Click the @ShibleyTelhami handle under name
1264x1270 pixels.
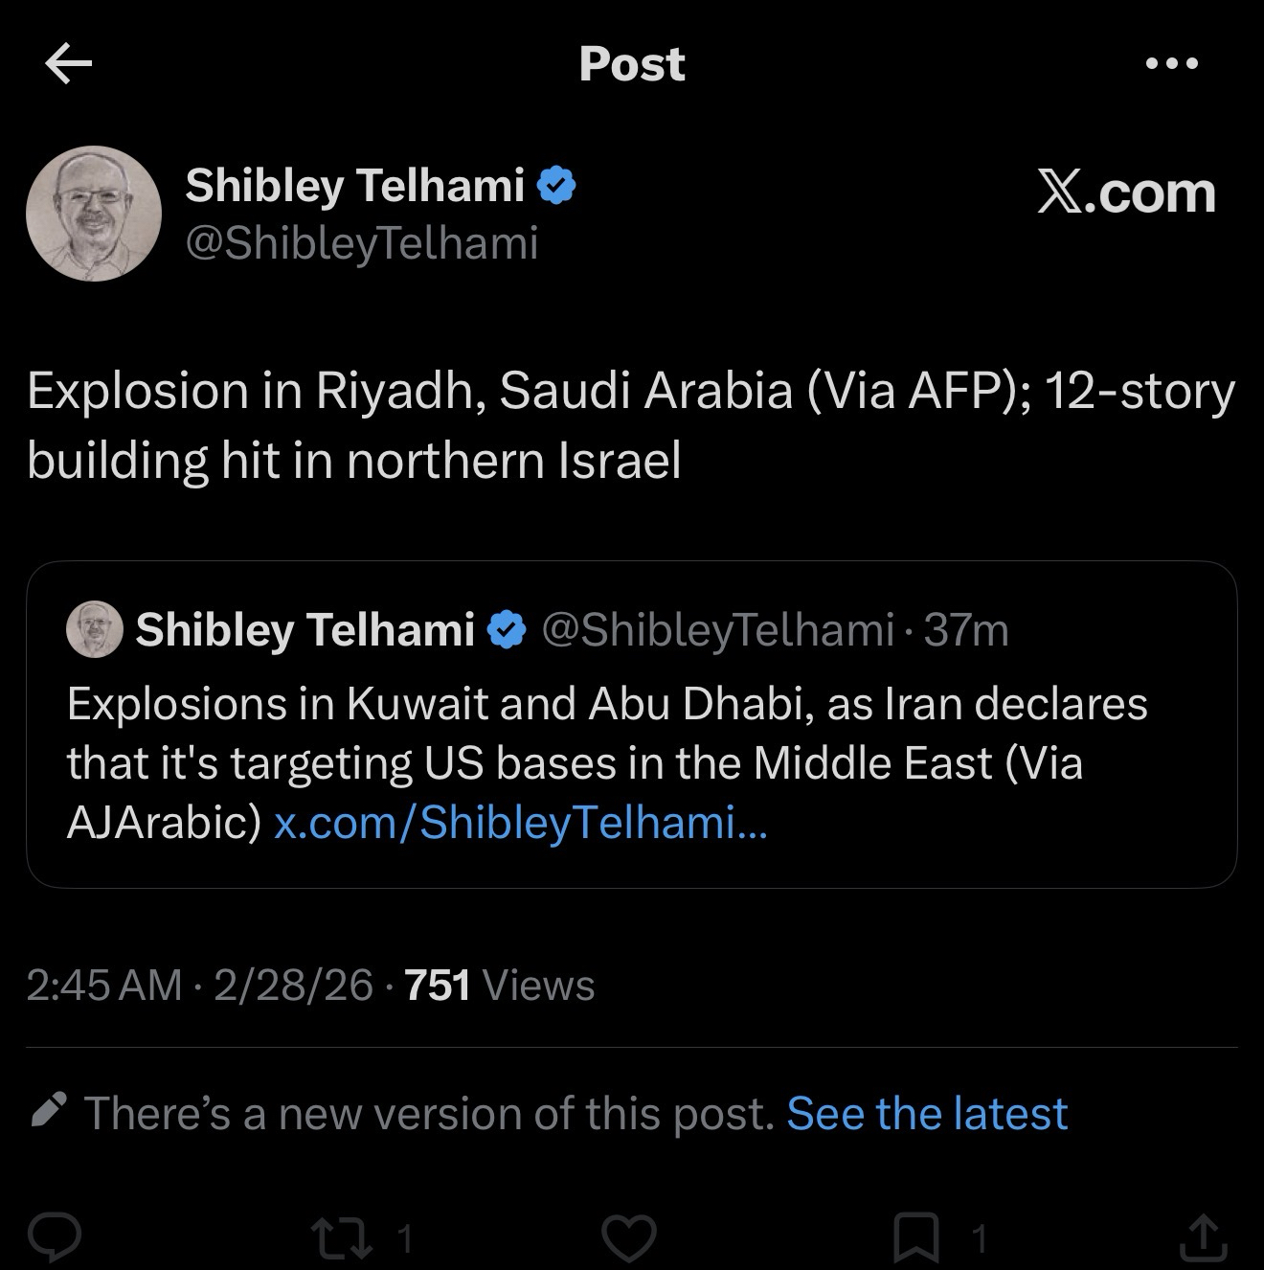361,243
